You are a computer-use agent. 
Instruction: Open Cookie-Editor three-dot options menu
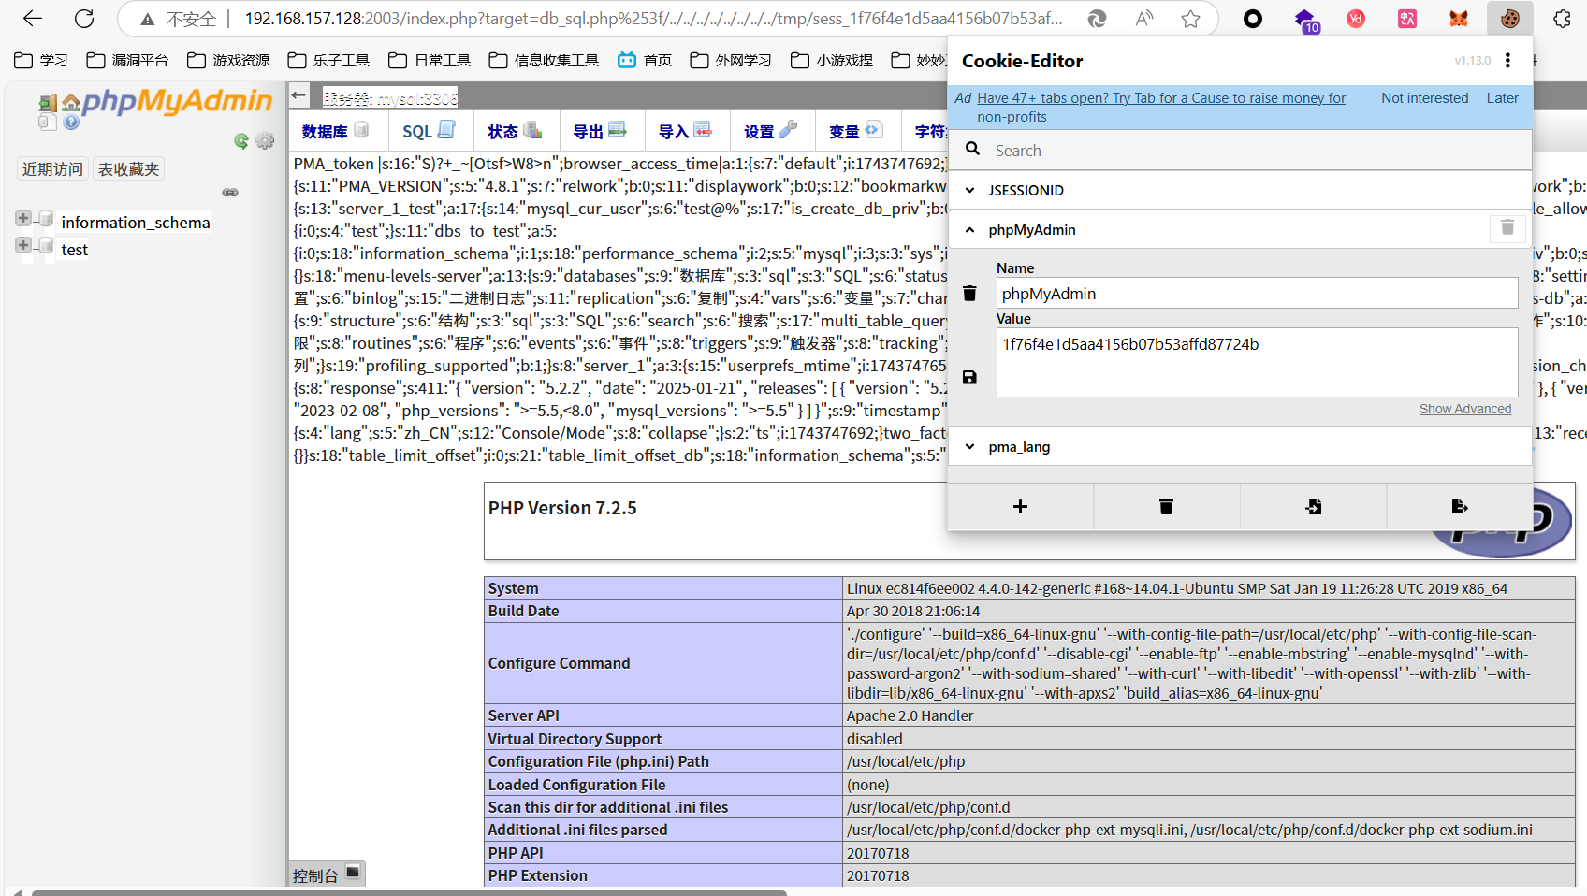[x=1507, y=60]
